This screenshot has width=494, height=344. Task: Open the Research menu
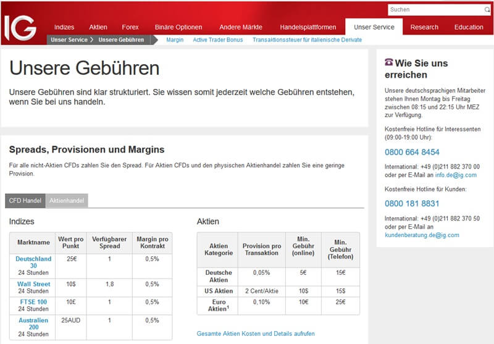pyautogui.click(x=424, y=27)
